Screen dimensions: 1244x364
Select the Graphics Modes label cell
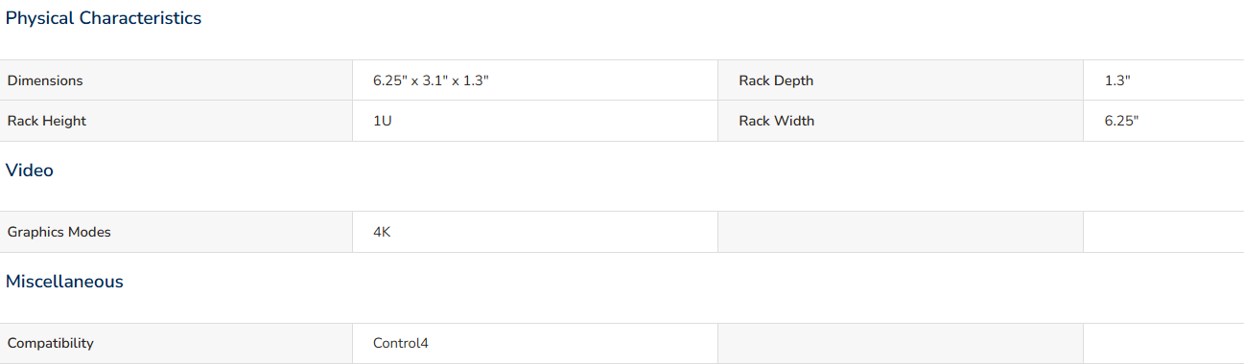point(176,232)
